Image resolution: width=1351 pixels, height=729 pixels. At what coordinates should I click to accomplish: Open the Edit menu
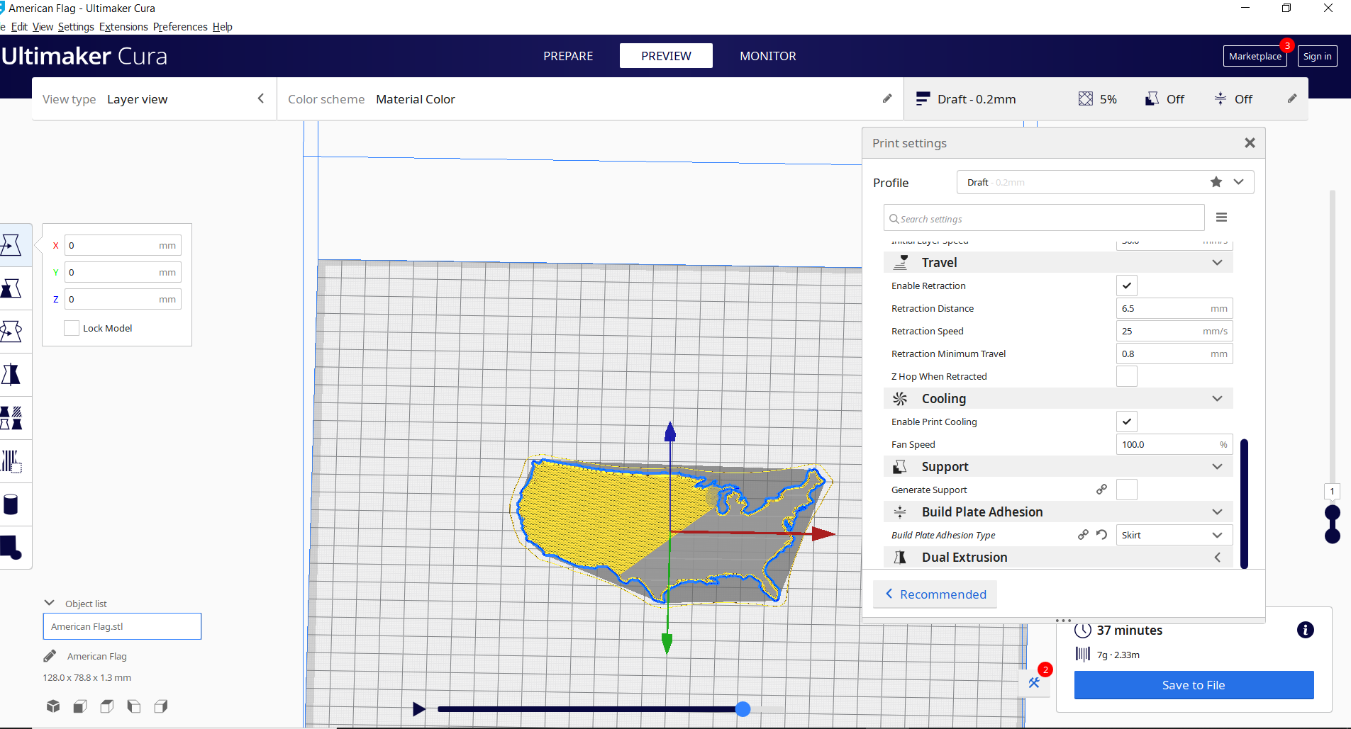(x=19, y=27)
